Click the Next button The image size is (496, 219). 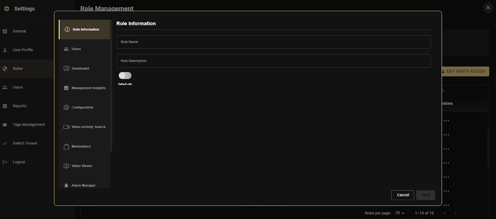[x=426, y=195]
